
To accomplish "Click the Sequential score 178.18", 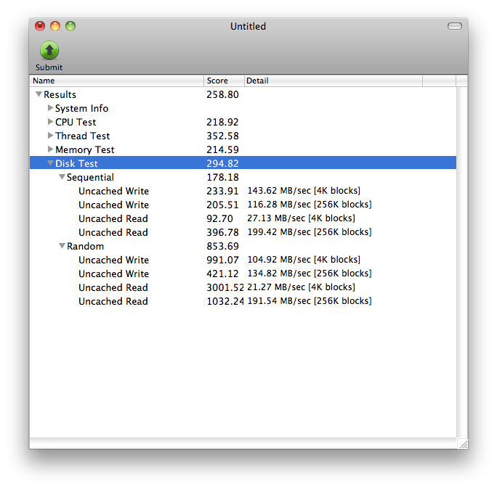I will click(222, 177).
